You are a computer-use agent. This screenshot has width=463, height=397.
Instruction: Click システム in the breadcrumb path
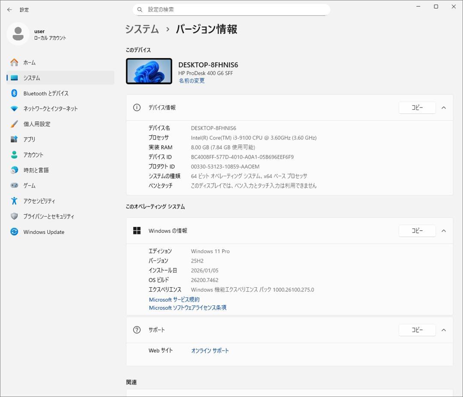(141, 29)
